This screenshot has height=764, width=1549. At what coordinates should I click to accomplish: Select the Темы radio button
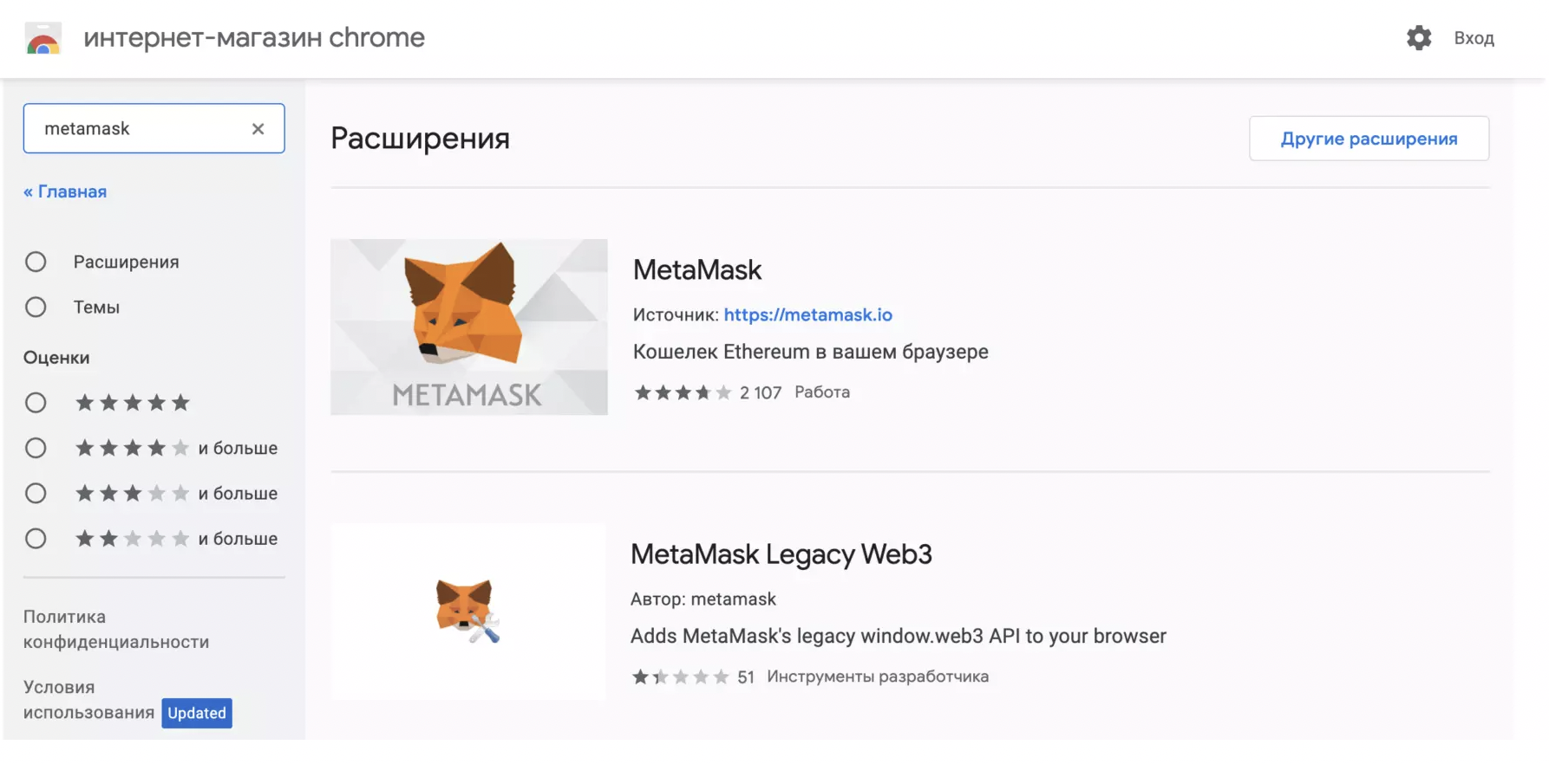click(x=36, y=308)
